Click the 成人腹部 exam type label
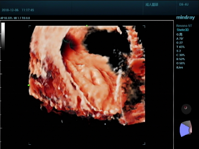 click(152, 5)
